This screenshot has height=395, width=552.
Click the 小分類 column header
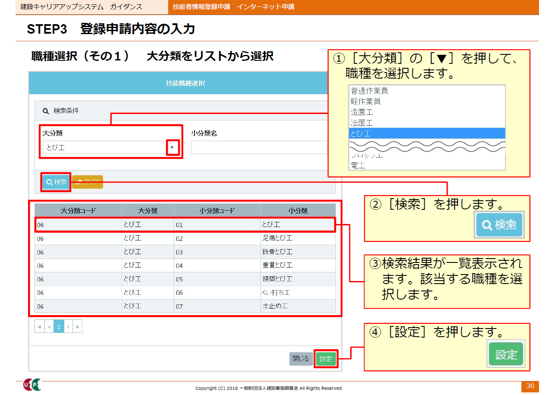298,211
